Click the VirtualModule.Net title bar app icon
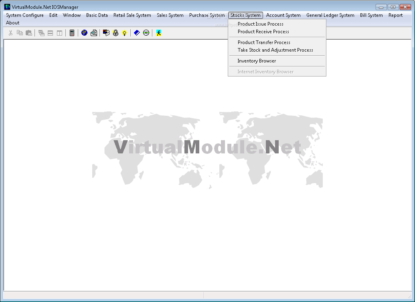The image size is (415, 302). click(7, 7)
